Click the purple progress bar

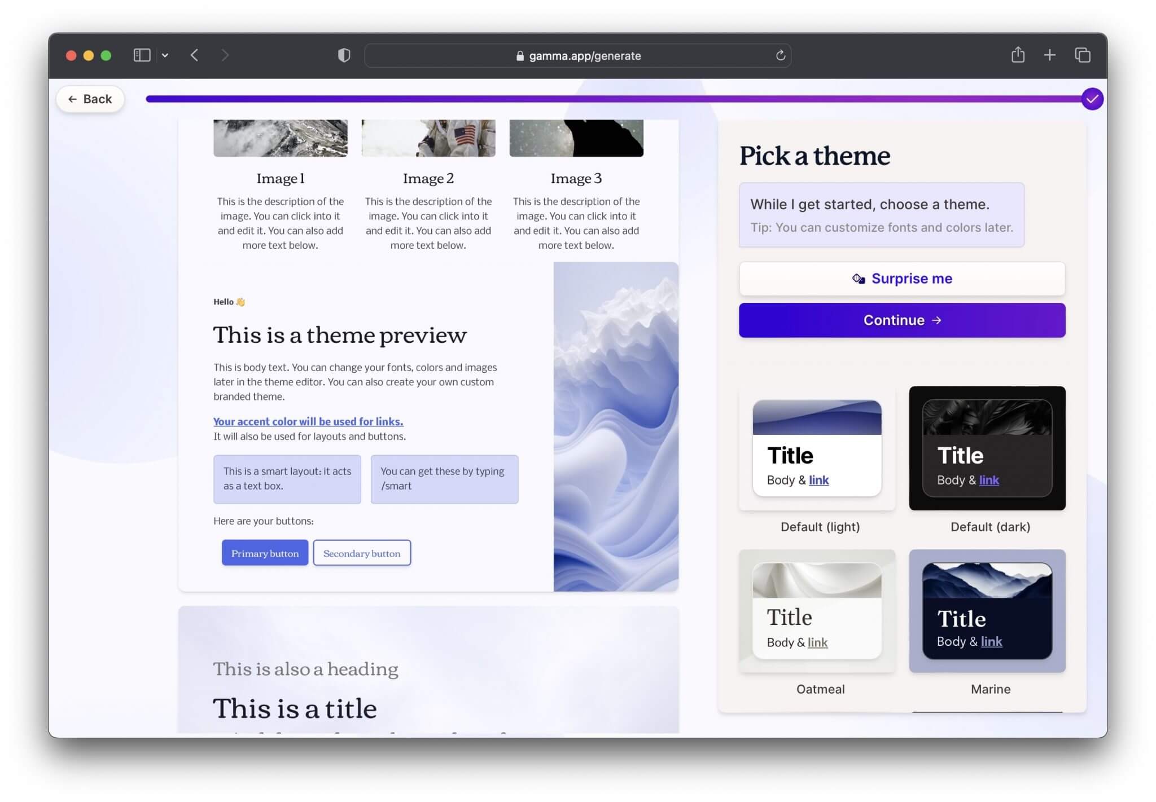point(564,99)
